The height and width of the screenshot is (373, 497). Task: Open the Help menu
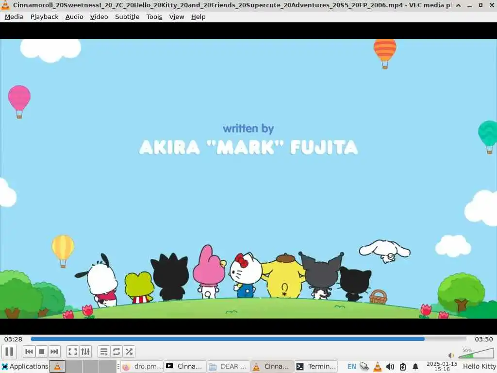[x=198, y=17]
